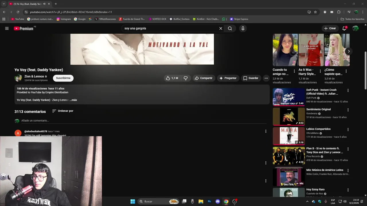
Task: Open the YouTube bookmark
Action: [x=17, y=19]
